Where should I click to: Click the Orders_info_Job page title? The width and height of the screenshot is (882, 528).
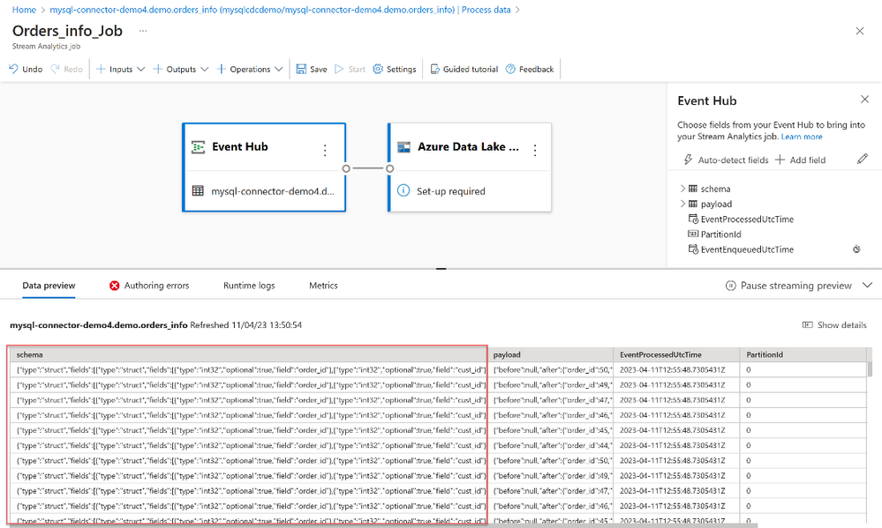tap(67, 31)
